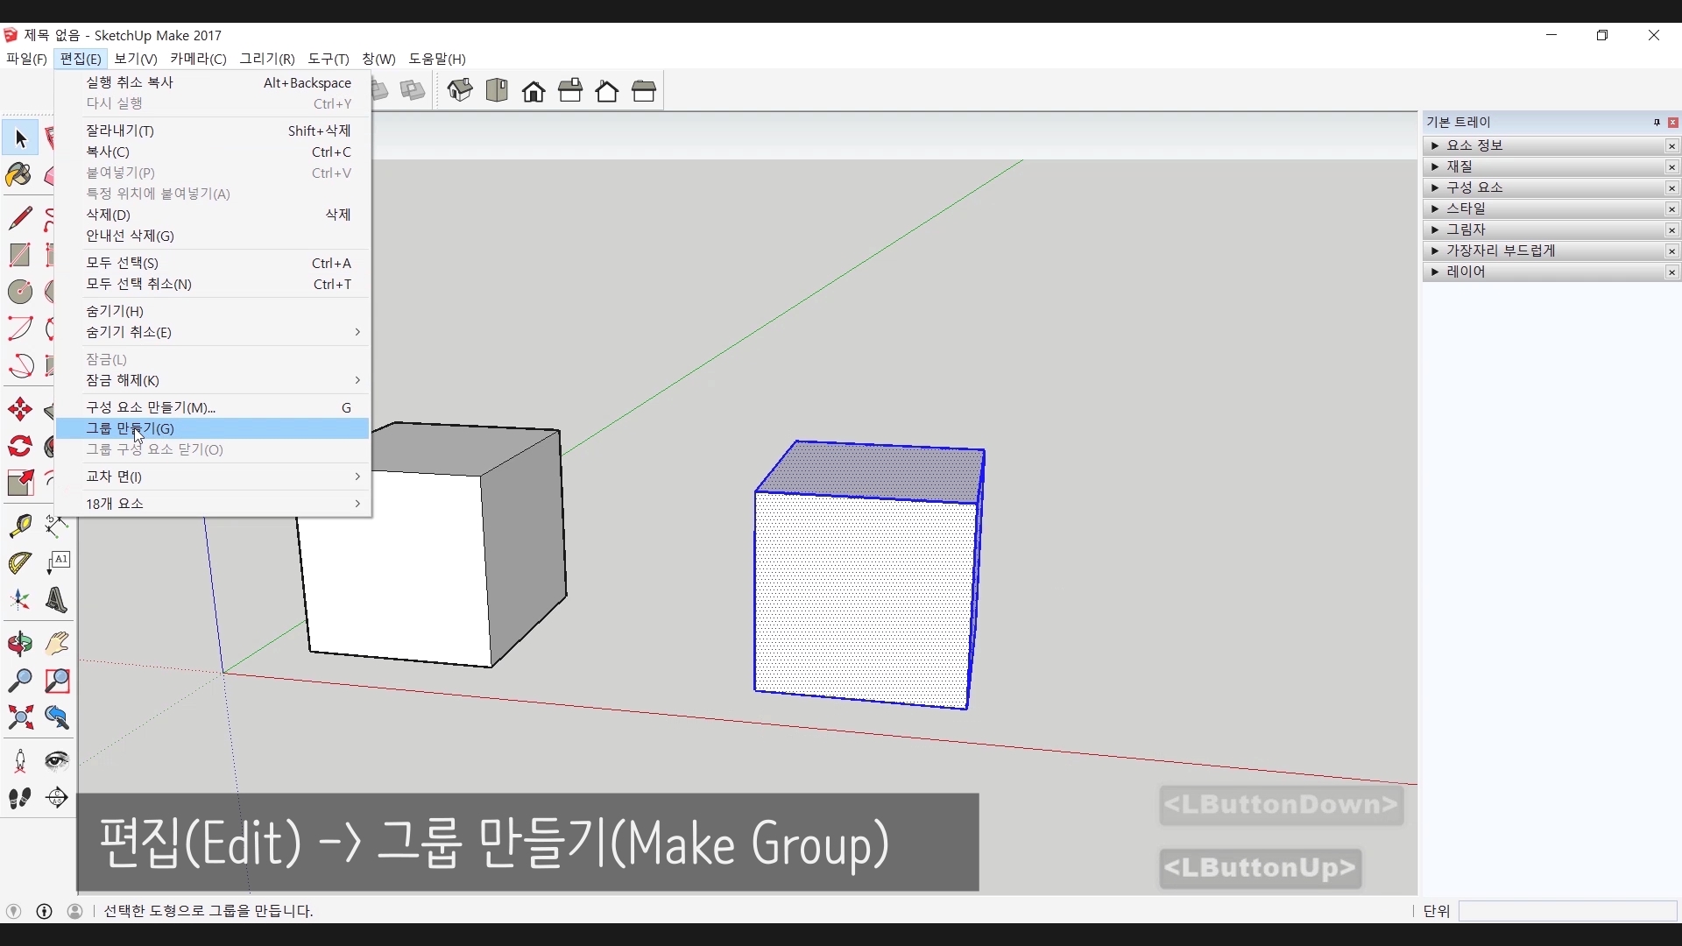1682x946 pixels.
Task: Select the Rotate tool
Action: pos(19,447)
